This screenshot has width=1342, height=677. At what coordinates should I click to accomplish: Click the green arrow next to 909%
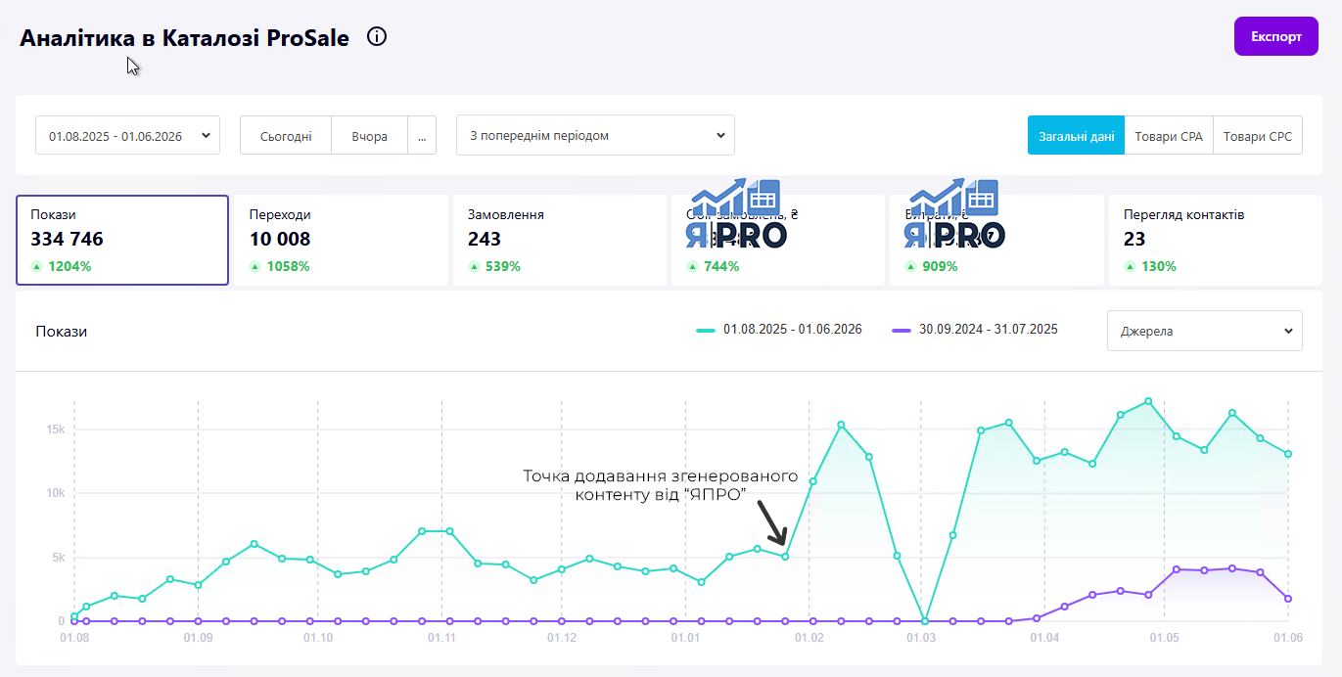(910, 266)
